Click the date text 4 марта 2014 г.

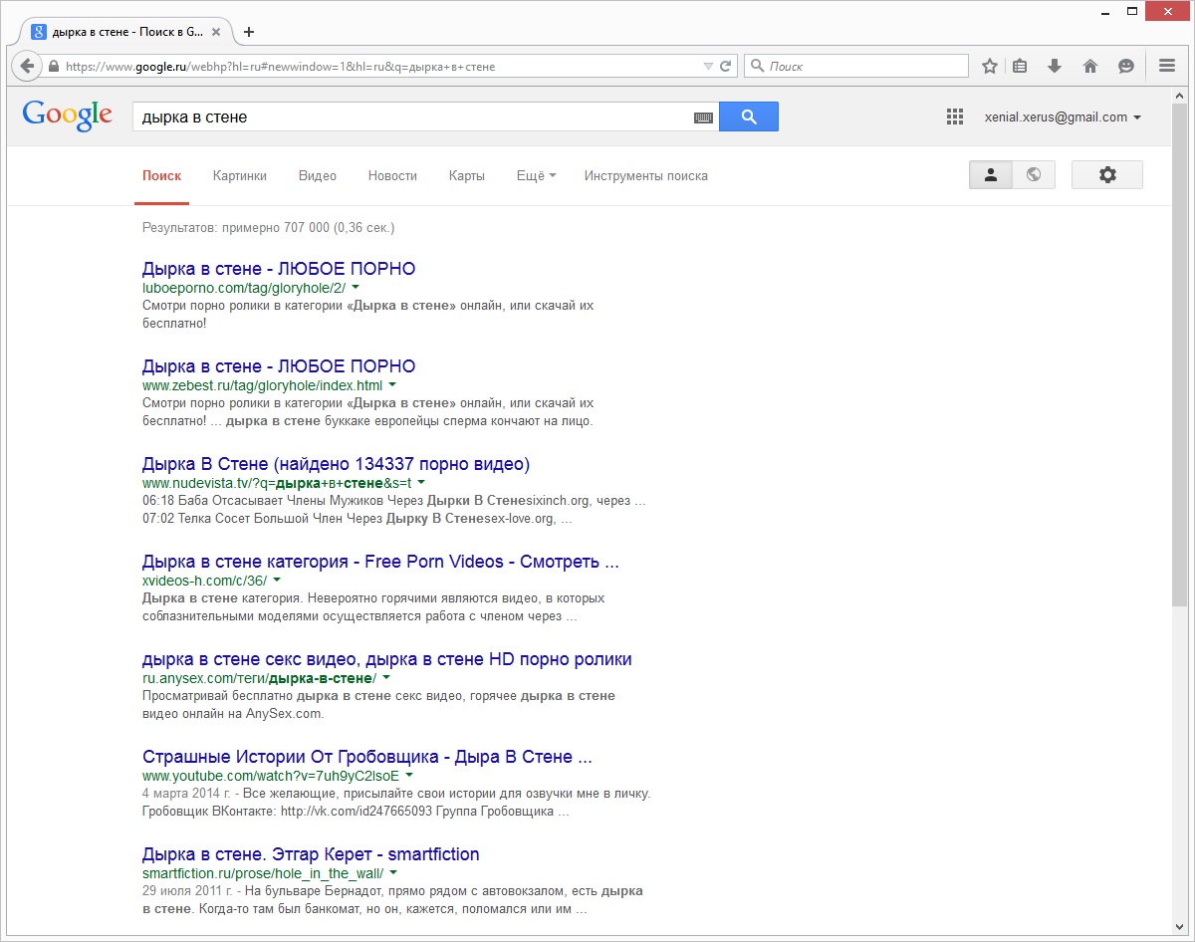click(187, 794)
